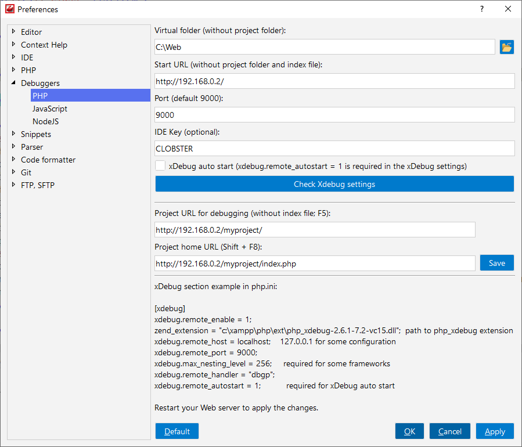Click Save next to project home URL

coord(496,263)
